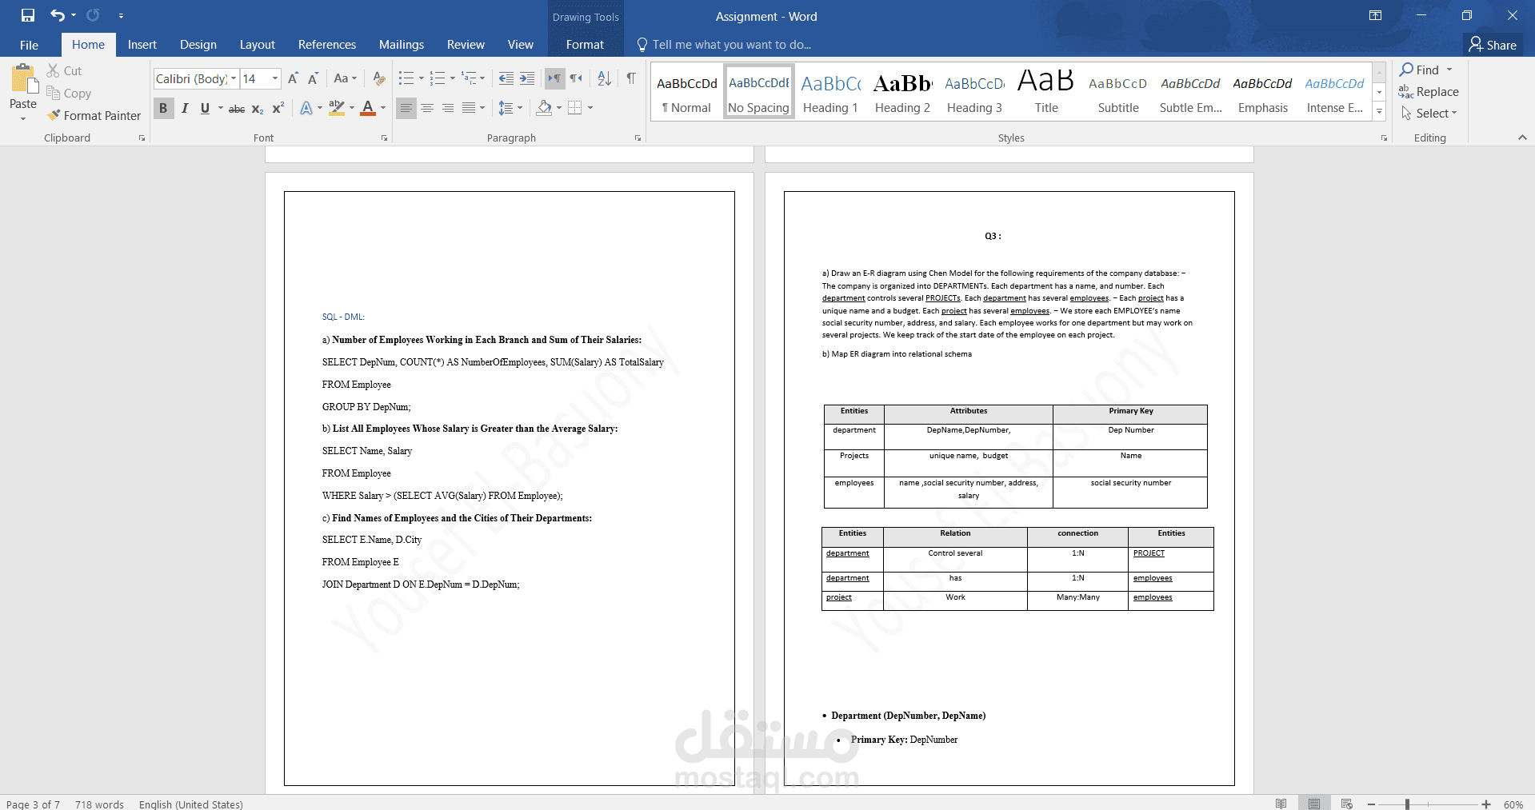
Task: Align text to the left
Action: [406, 108]
